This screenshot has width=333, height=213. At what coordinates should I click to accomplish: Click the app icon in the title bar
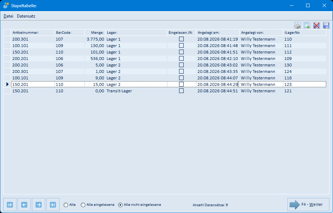(x=6, y=5)
